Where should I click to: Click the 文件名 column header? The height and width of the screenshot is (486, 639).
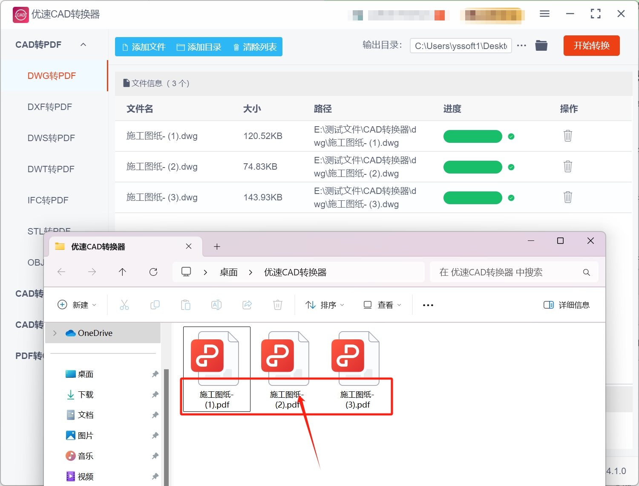click(140, 109)
